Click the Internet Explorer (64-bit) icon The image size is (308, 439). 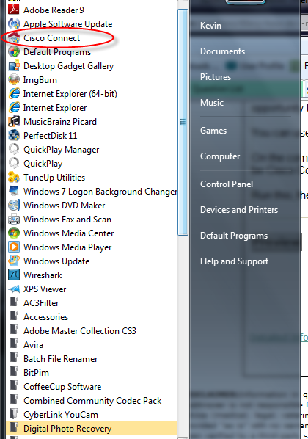tap(13, 93)
